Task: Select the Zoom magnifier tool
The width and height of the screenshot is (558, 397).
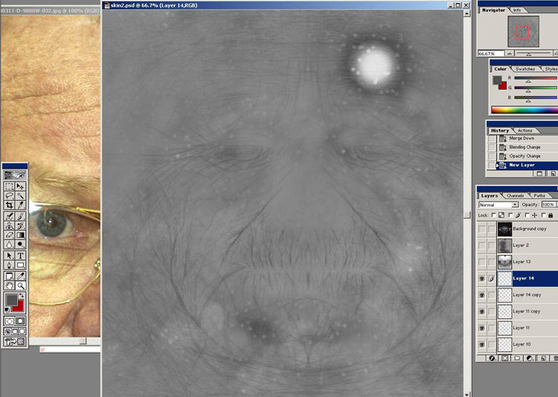Action: click(20, 285)
